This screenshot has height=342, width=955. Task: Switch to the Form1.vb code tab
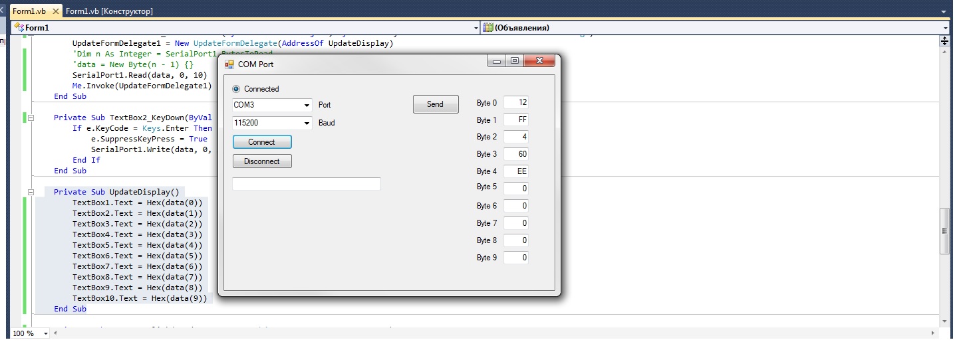(x=35, y=11)
